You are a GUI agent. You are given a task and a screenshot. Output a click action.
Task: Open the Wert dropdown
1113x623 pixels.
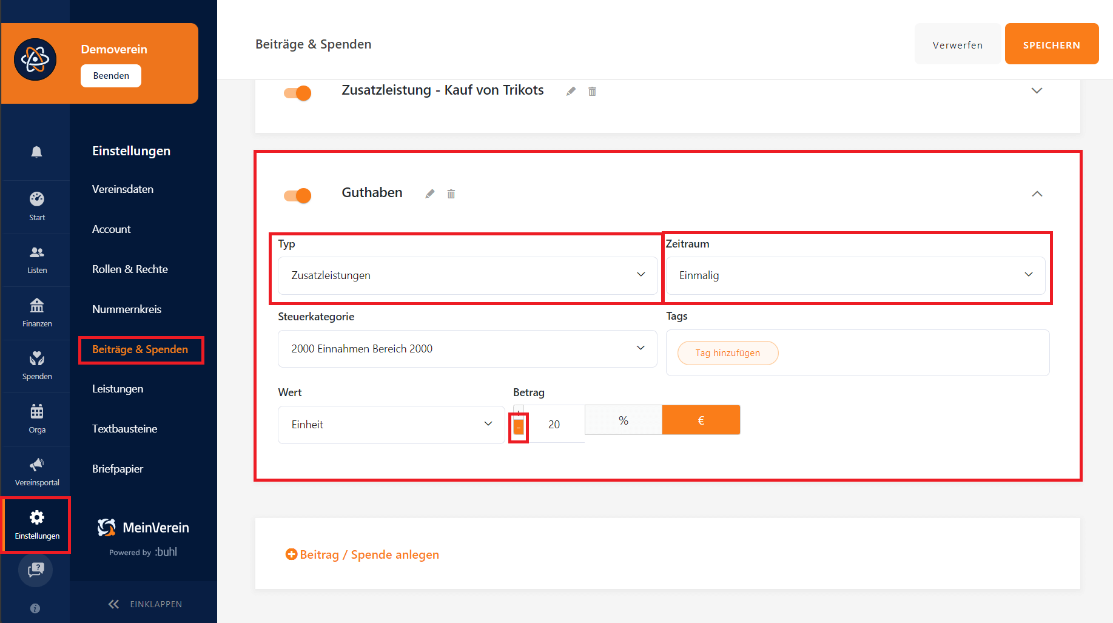tap(391, 425)
